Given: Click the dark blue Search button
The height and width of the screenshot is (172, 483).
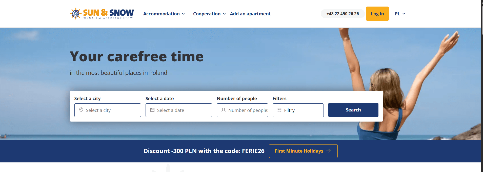Looking at the screenshot, I should (x=353, y=110).
